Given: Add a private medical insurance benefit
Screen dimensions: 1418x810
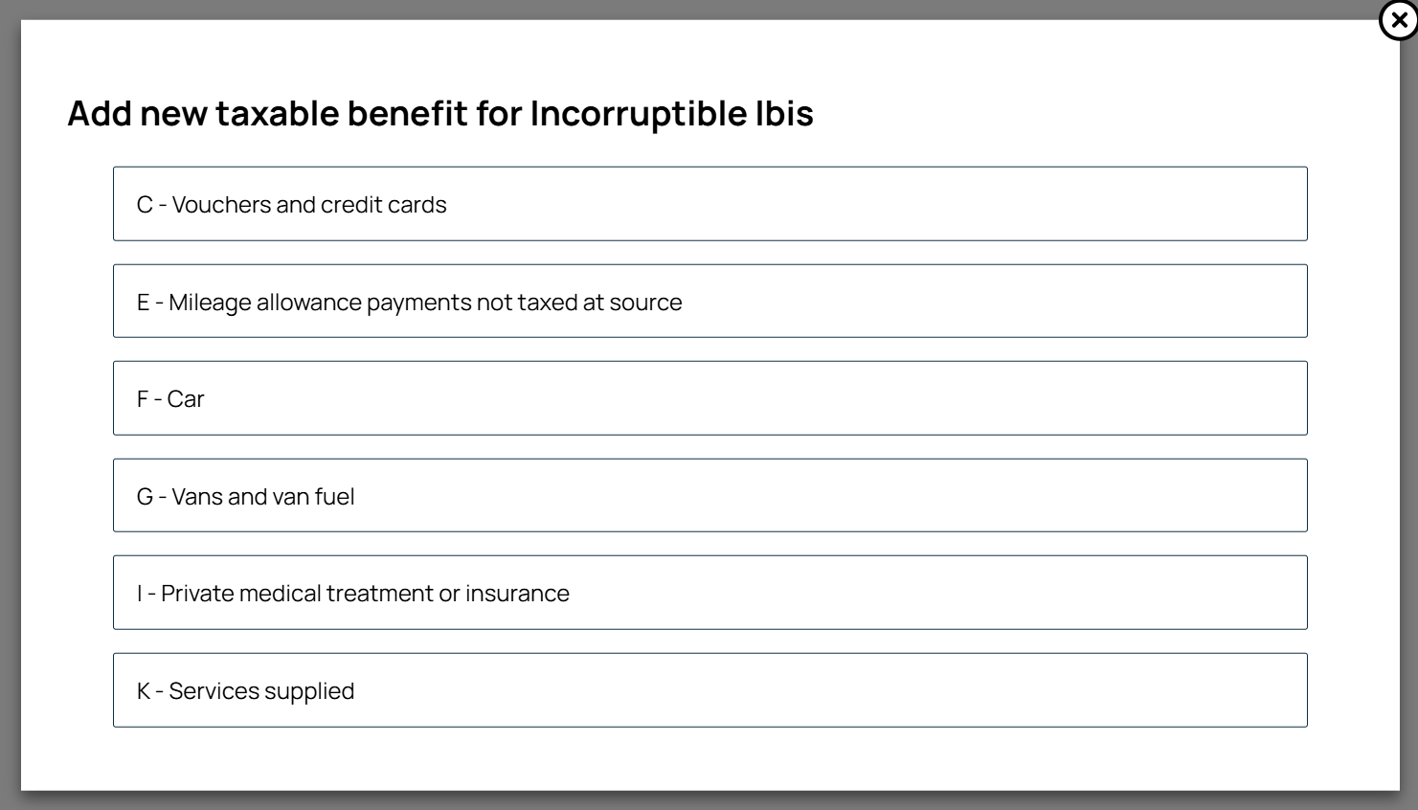Looking at the screenshot, I should pyautogui.click(x=709, y=593).
